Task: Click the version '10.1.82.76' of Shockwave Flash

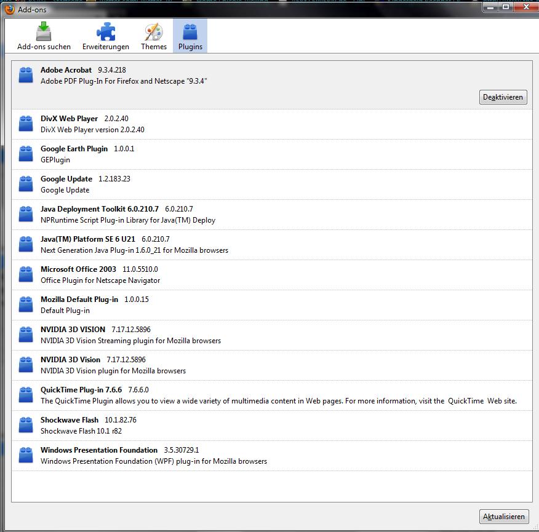Action: pyautogui.click(x=121, y=420)
